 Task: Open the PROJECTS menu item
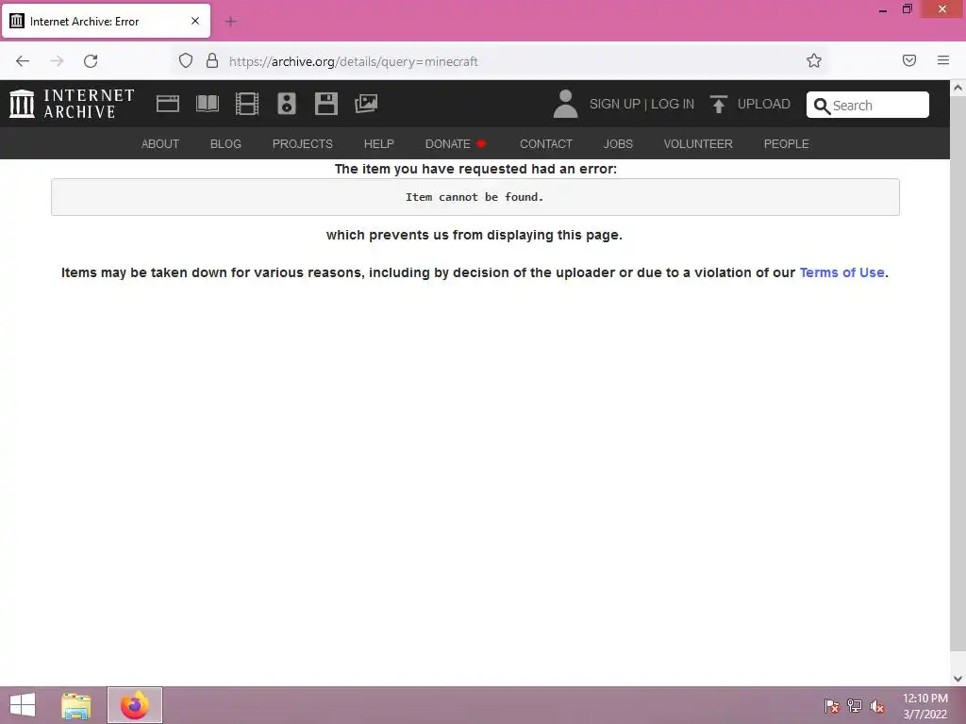[303, 144]
